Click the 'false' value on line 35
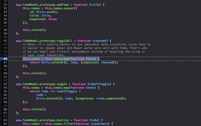Viewport: 201px width, 126px height. pos(53,19)
